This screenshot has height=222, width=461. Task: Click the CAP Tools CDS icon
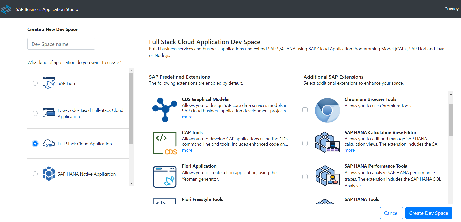[x=165, y=143]
